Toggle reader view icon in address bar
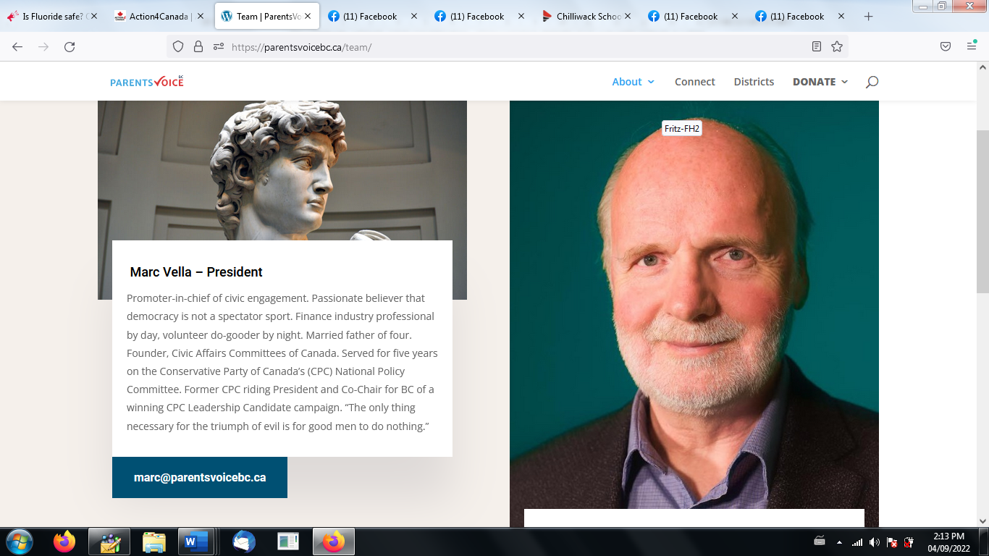989x556 pixels. click(817, 46)
